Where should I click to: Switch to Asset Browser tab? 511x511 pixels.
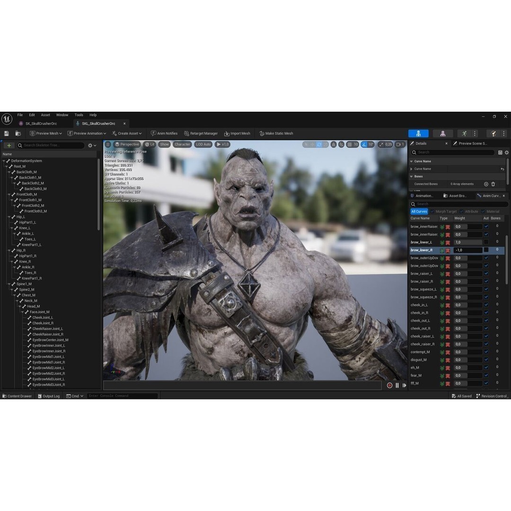tap(454, 196)
